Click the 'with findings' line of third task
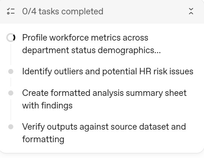Screen dimensions: 204x158 pos(47,106)
